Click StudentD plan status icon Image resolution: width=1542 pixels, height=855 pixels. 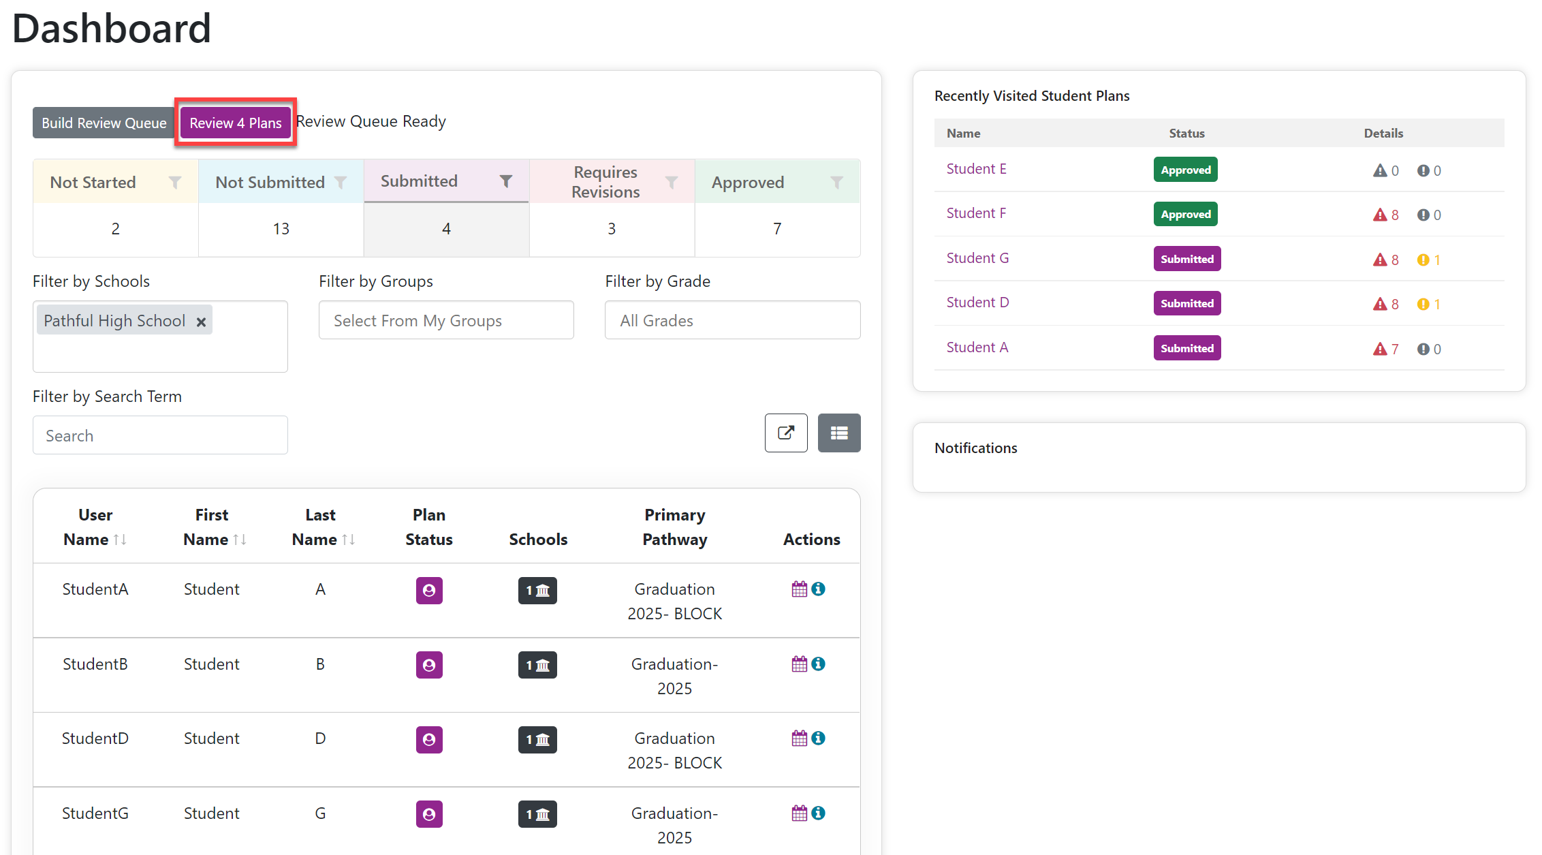[429, 739]
